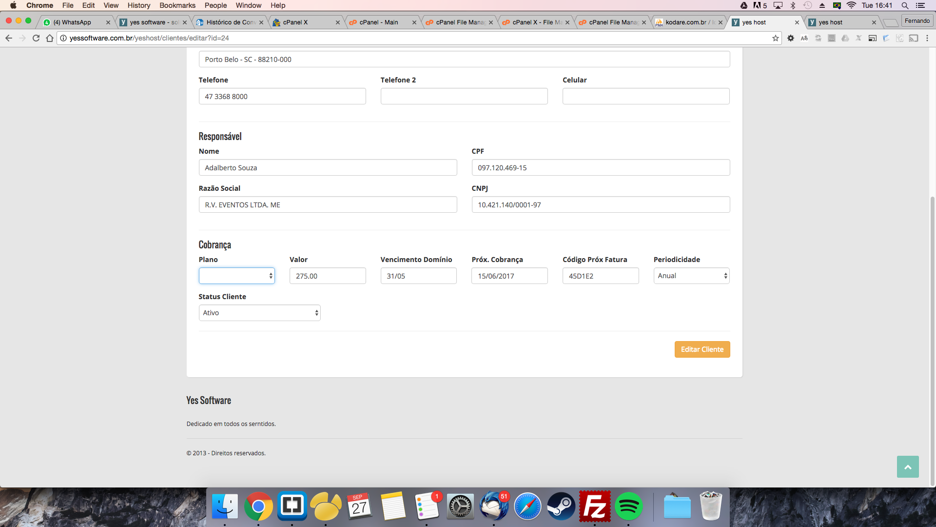Open Spotify from the dock
The width and height of the screenshot is (936, 527).
coord(628,507)
